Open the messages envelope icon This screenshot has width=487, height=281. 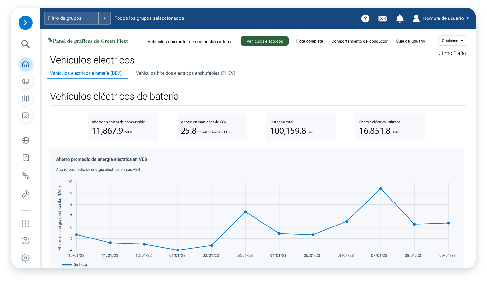(x=383, y=18)
